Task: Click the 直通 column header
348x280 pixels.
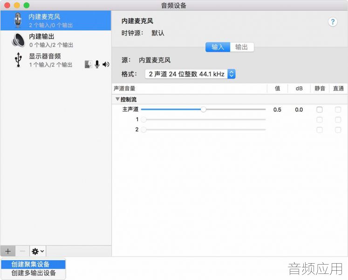Action: tap(338, 89)
